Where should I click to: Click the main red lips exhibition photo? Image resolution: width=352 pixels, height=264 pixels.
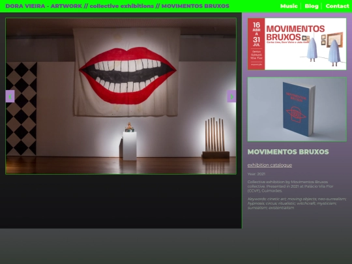(x=121, y=96)
